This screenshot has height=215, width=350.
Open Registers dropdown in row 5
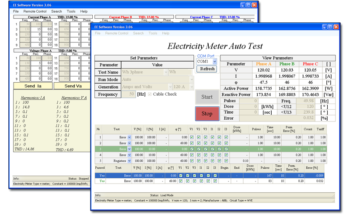click(x=129, y=161)
